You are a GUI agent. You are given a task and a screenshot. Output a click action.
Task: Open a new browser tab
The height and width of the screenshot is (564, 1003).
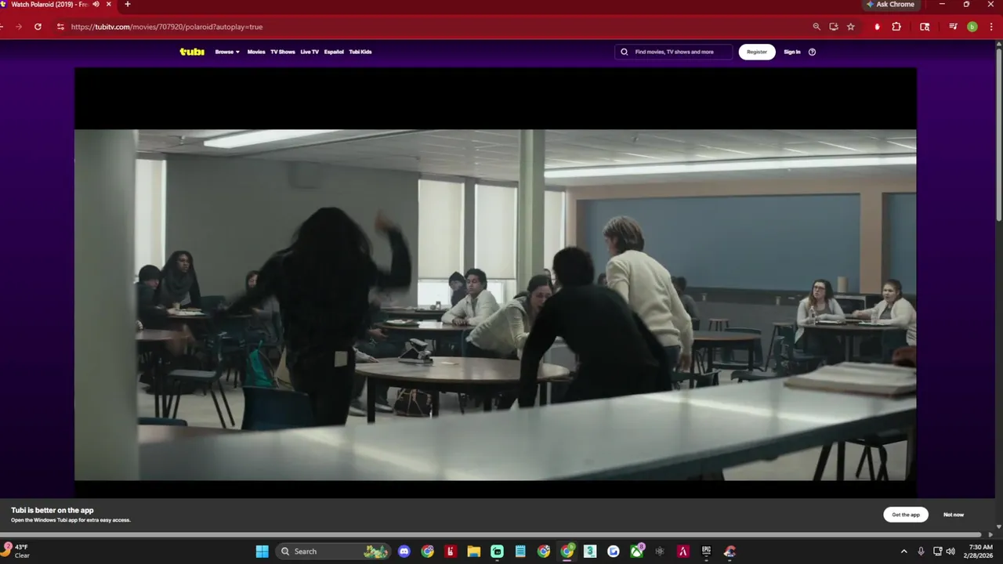128,4
